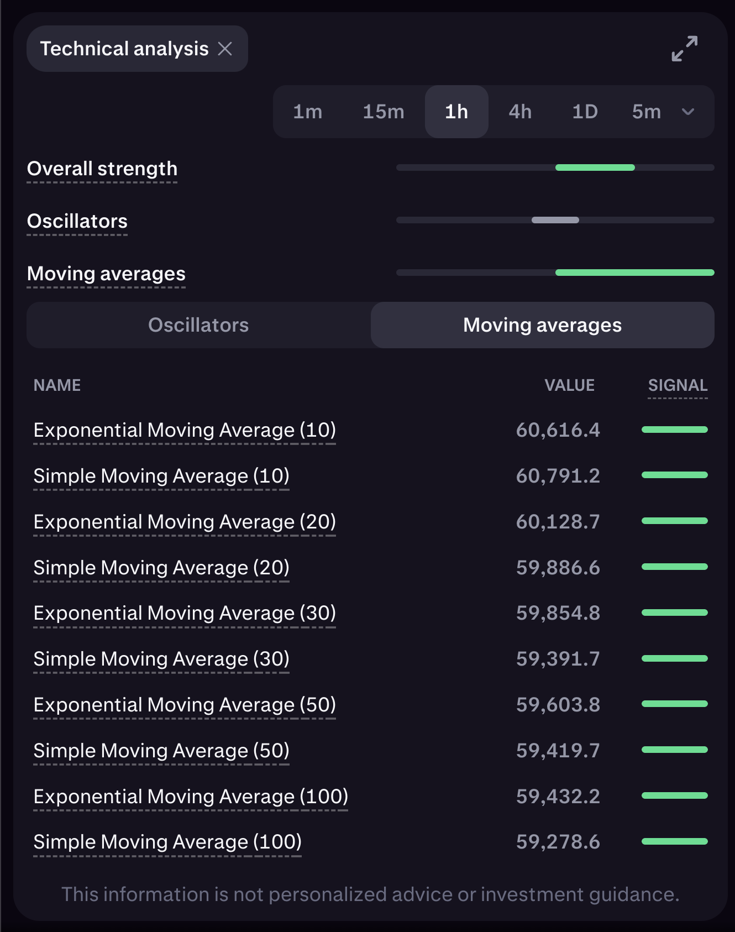Select the 15m timeframe
Image resolution: width=735 pixels, height=932 pixels.
click(x=383, y=112)
